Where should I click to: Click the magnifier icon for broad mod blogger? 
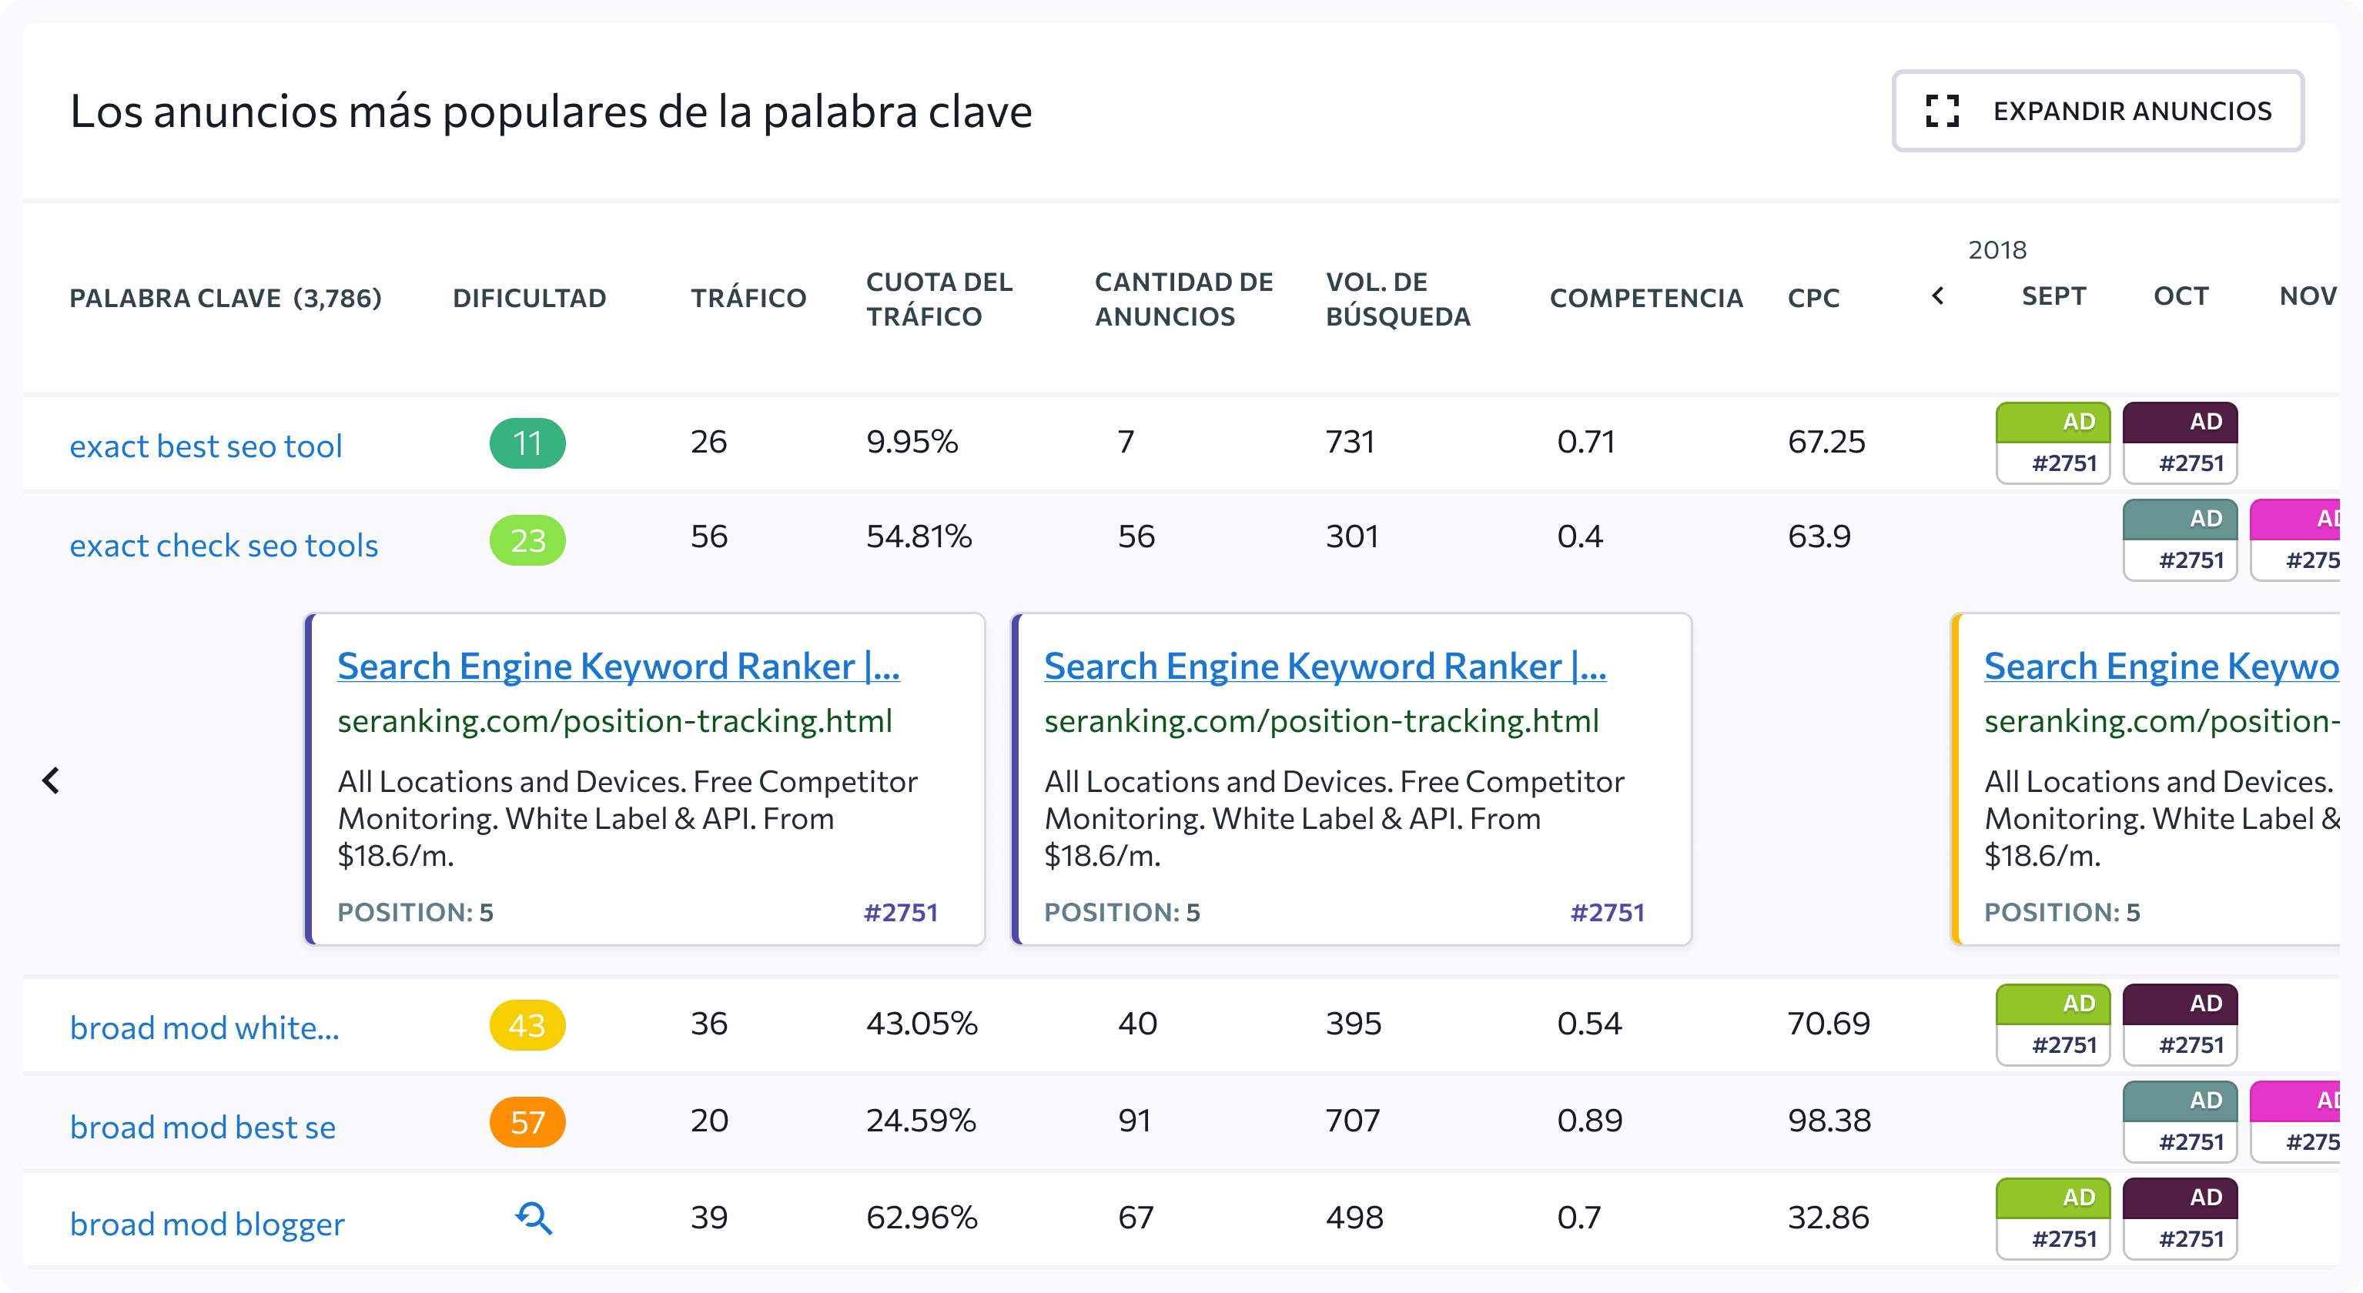coord(534,1218)
